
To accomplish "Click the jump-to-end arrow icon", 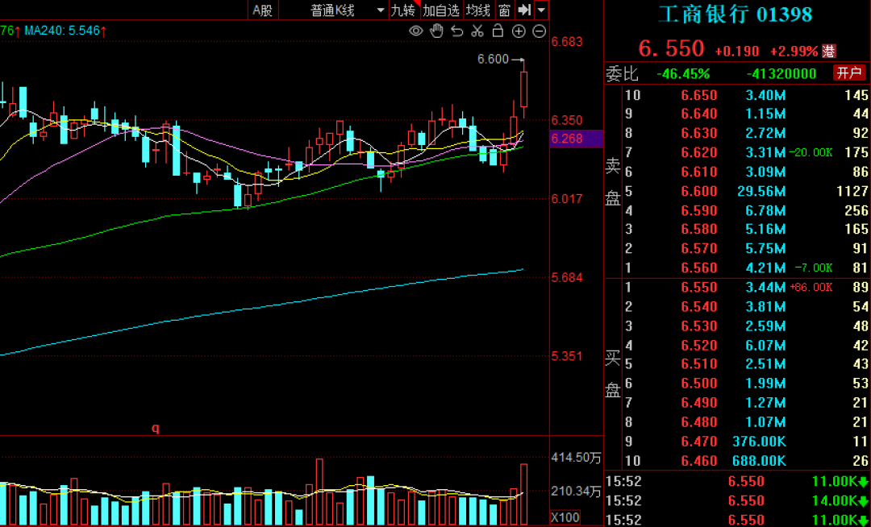I will point(524,10).
